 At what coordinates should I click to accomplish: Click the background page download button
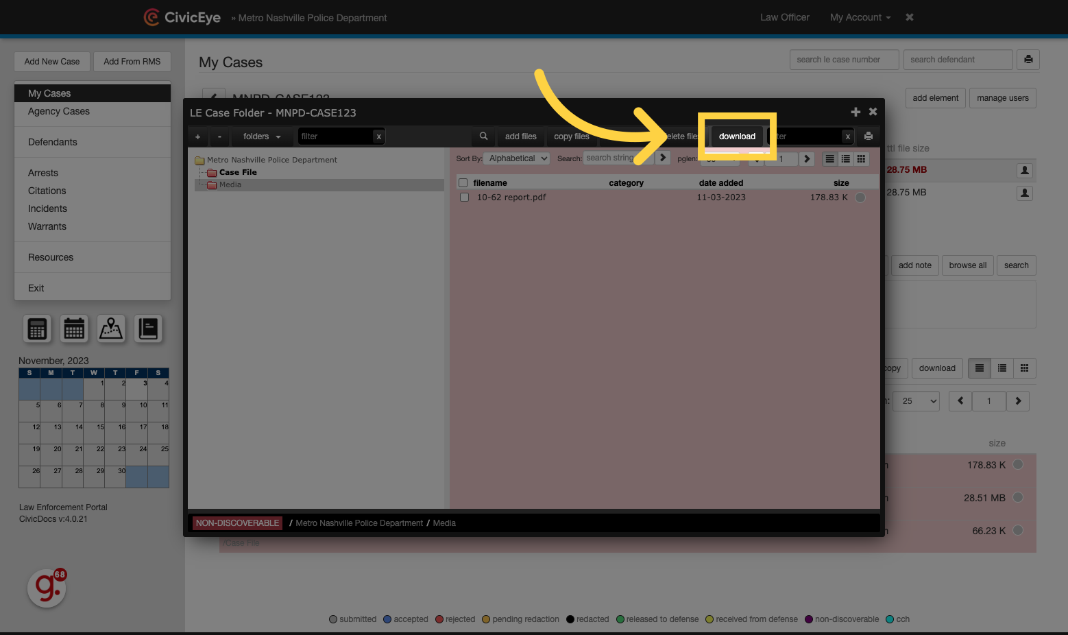coord(936,368)
